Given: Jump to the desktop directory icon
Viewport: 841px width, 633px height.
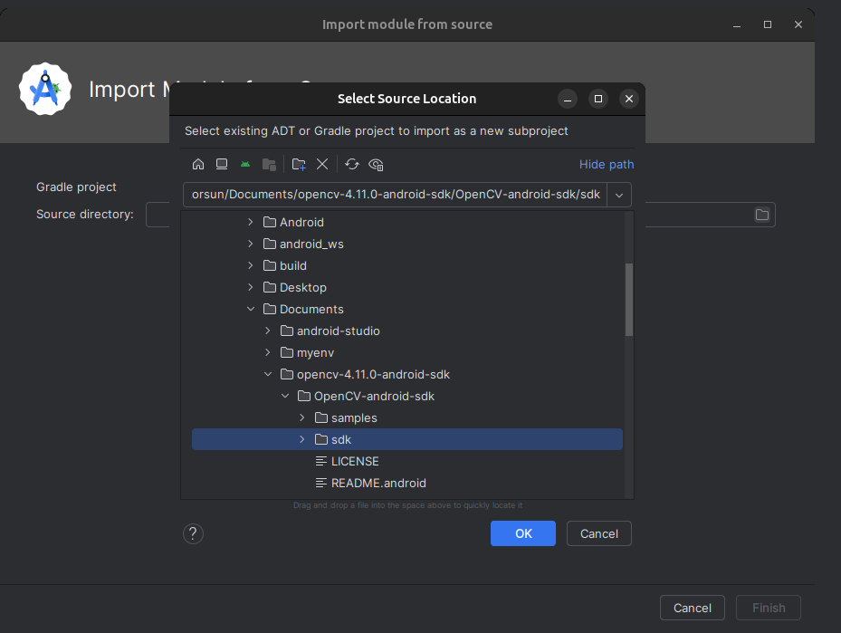Looking at the screenshot, I should [x=222, y=164].
